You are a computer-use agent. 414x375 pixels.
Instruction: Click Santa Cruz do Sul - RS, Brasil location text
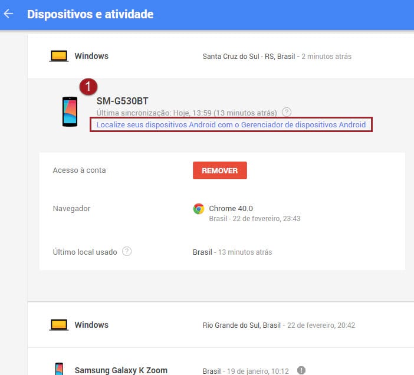click(249, 57)
